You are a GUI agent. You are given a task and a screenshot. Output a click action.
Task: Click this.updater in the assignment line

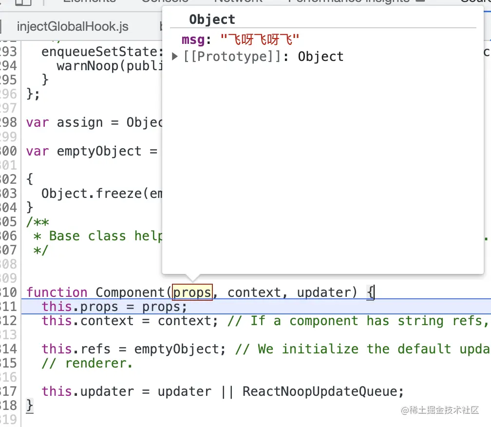click(88, 391)
